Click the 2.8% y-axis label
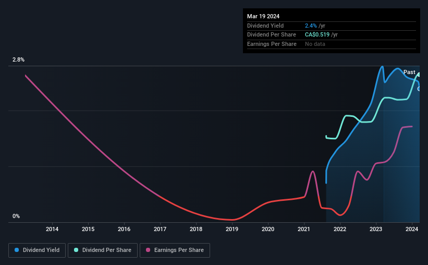This screenshot has width=428, height=265. [18, 59]
